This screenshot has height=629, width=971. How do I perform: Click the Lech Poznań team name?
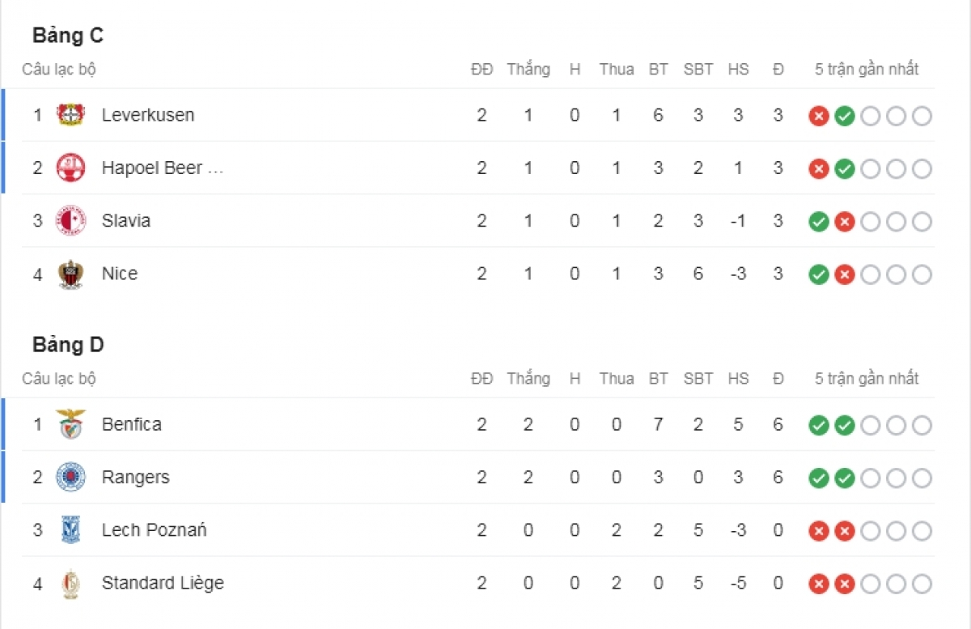coord(155,530)
